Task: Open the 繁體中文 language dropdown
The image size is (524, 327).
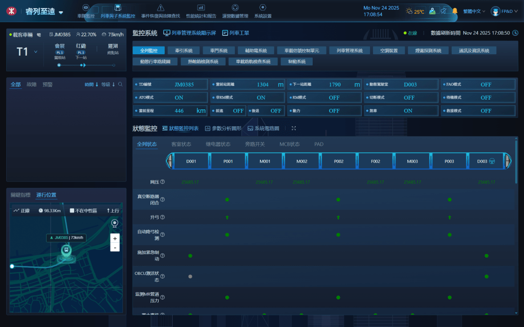Action: click(x=474, y=11)
